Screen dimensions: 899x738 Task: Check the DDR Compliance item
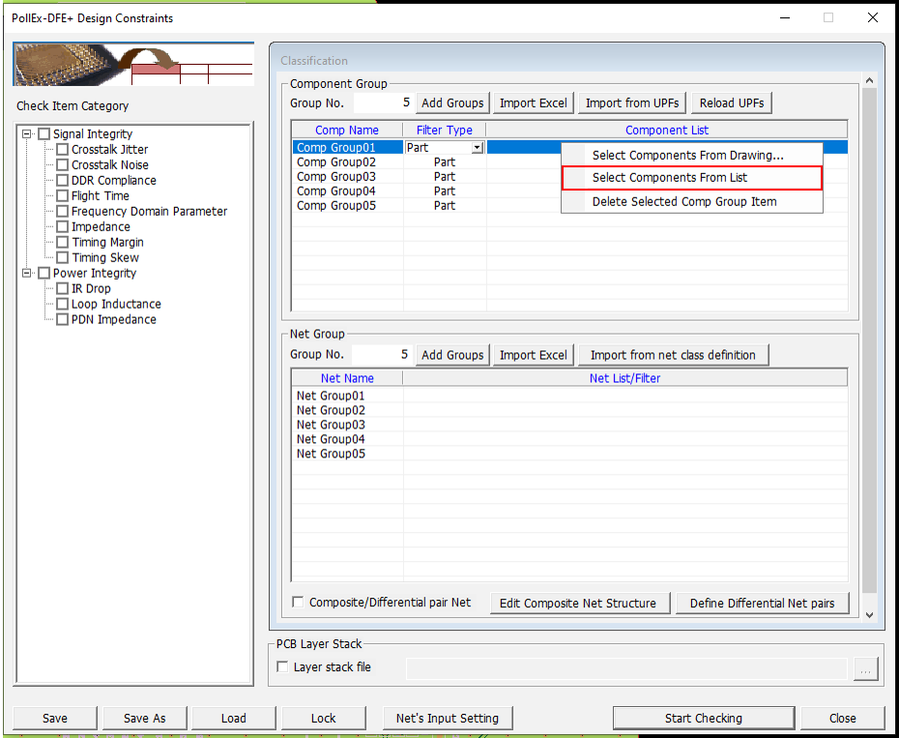tap(63, 181)
